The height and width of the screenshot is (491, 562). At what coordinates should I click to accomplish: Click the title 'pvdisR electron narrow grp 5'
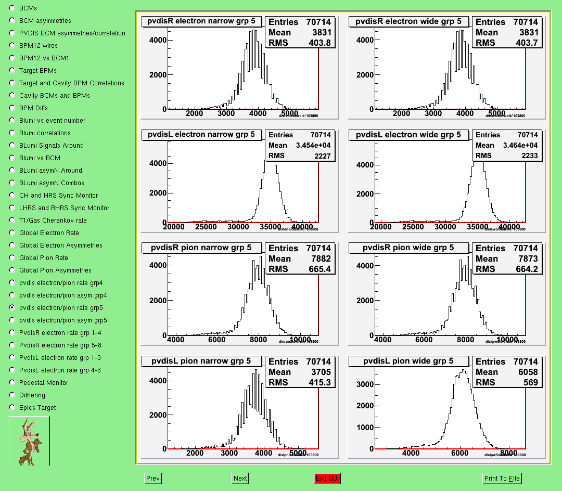coord(201,21)
